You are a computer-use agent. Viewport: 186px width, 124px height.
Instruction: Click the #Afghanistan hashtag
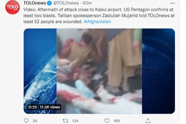click(x=97, y=21)
